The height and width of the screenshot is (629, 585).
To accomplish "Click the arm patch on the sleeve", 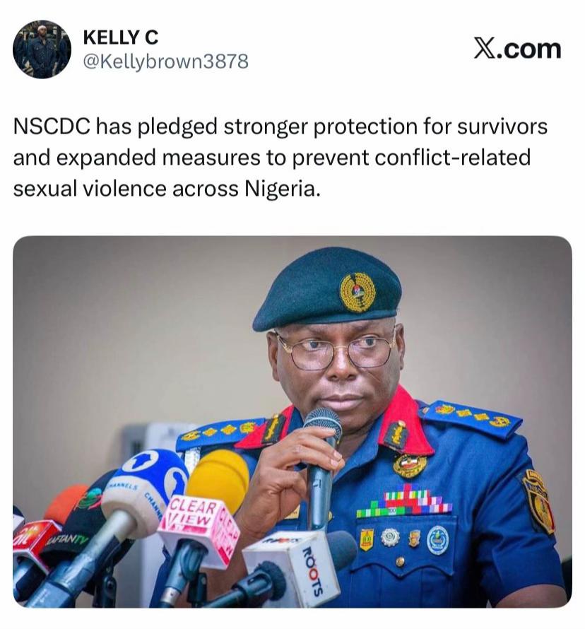I will click(x=538, y=502).
